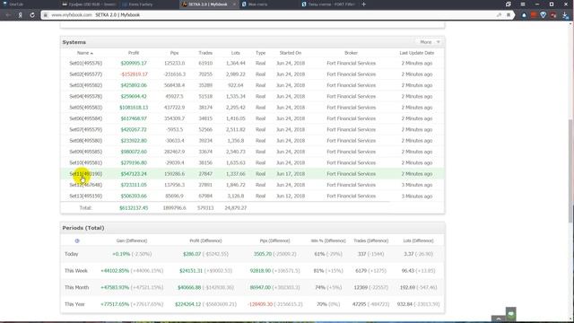
Task: Sort systems by Trades column
Action: pyautogui.click(x=205, y=53)
